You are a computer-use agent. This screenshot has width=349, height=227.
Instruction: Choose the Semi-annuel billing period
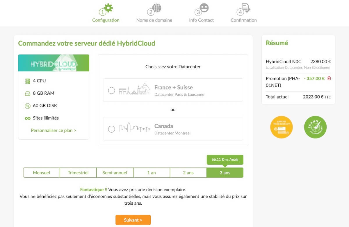click(x=115, y=172)
